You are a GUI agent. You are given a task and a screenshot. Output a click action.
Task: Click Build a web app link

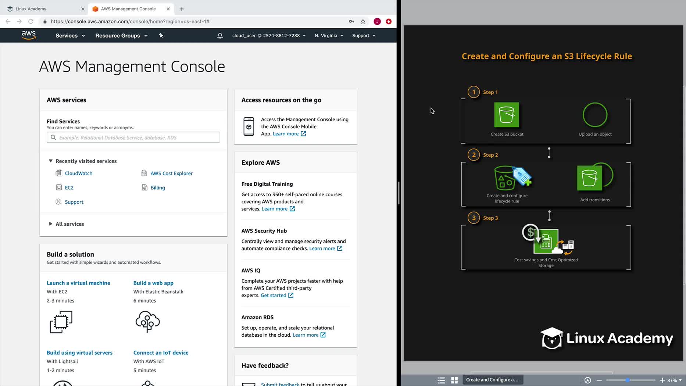click(153, 283)
